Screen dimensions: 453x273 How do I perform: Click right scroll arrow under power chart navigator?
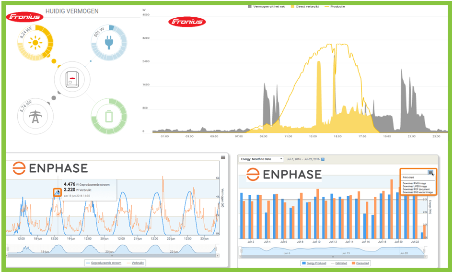pyautogui.click(x=218, y=256)
